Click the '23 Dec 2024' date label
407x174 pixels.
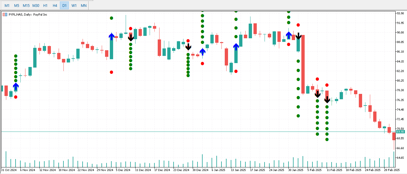[x=182, y=170]
